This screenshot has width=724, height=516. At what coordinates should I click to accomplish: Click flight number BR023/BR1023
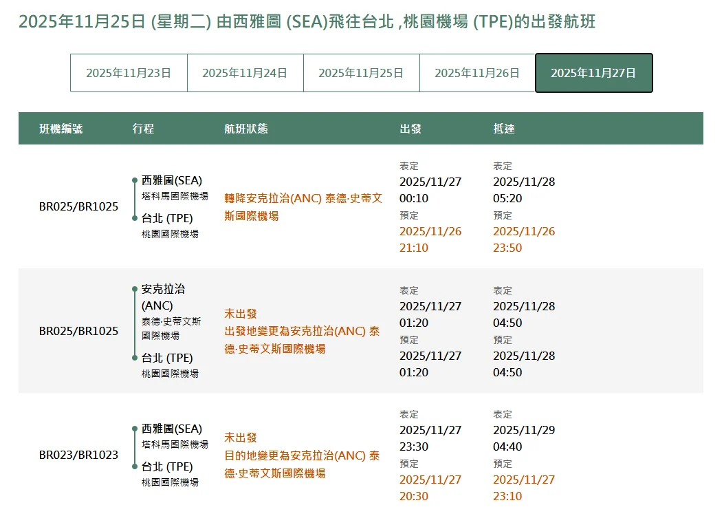point(78,455)
